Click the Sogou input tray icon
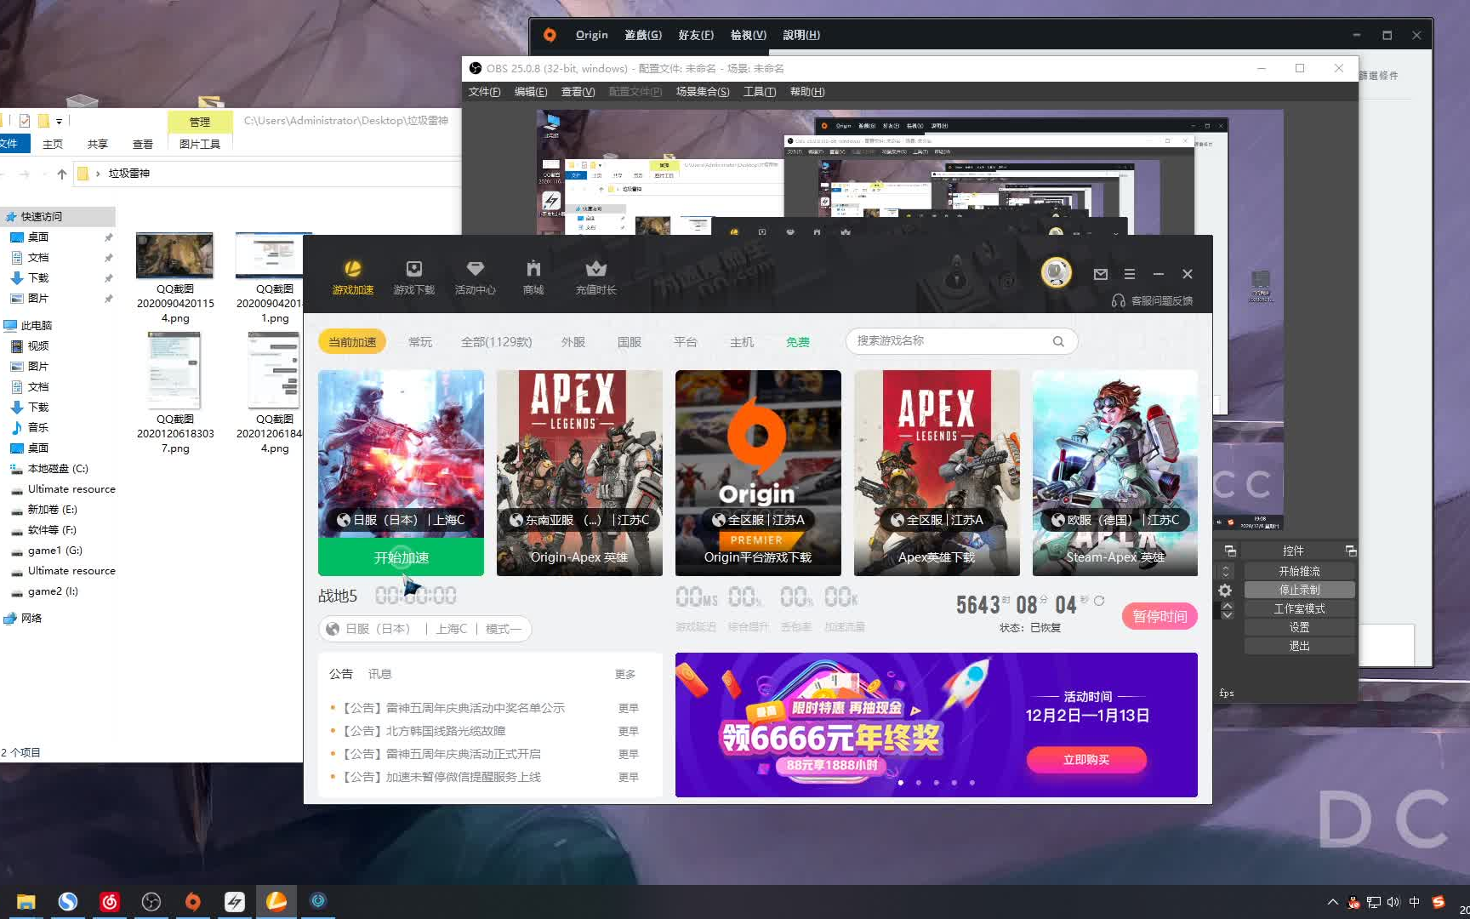The image size is (1470, 919). click(1439, 902)
